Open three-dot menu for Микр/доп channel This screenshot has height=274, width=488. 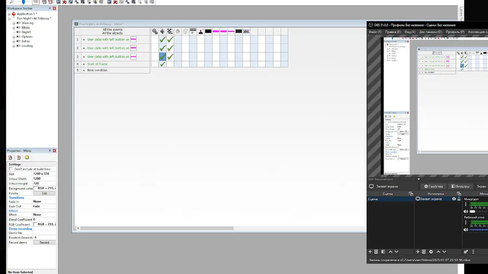466,204
